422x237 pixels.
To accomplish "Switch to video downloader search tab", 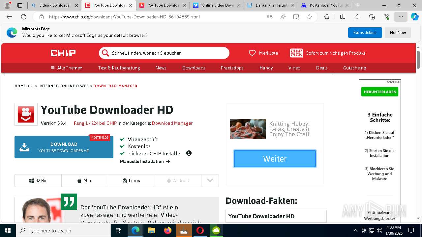I will click(54, 5).
